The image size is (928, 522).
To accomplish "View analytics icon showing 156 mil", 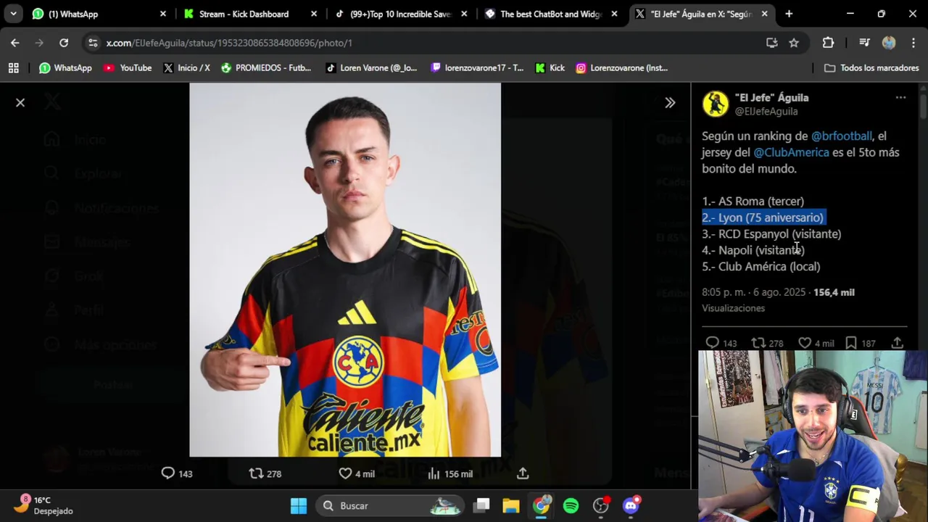I will pyautogui.click(x=434, y=473).
